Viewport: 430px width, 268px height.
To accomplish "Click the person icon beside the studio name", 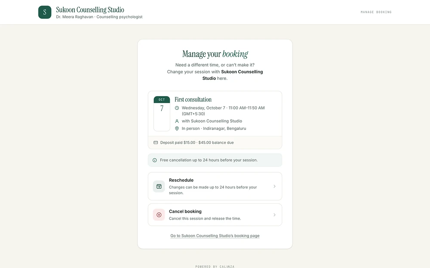I will coord(177,121).
